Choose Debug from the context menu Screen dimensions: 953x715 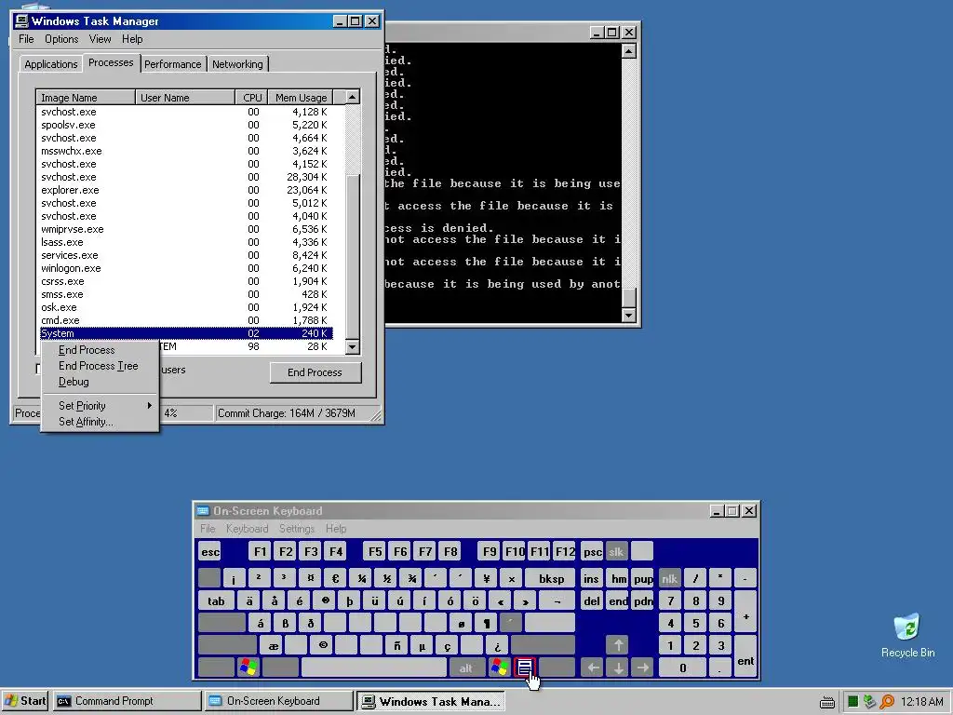(101, 382)
